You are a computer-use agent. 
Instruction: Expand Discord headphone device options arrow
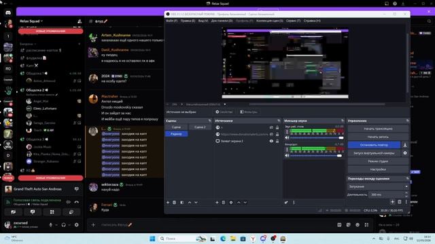[x=69, y=225]
